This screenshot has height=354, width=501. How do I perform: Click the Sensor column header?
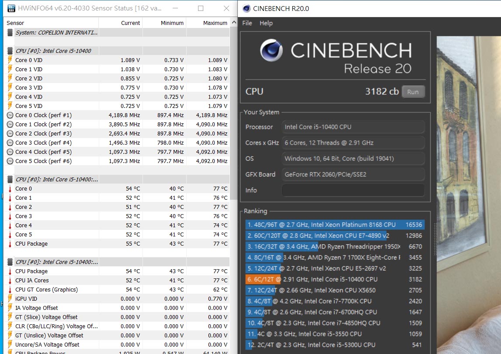(52, 23)
